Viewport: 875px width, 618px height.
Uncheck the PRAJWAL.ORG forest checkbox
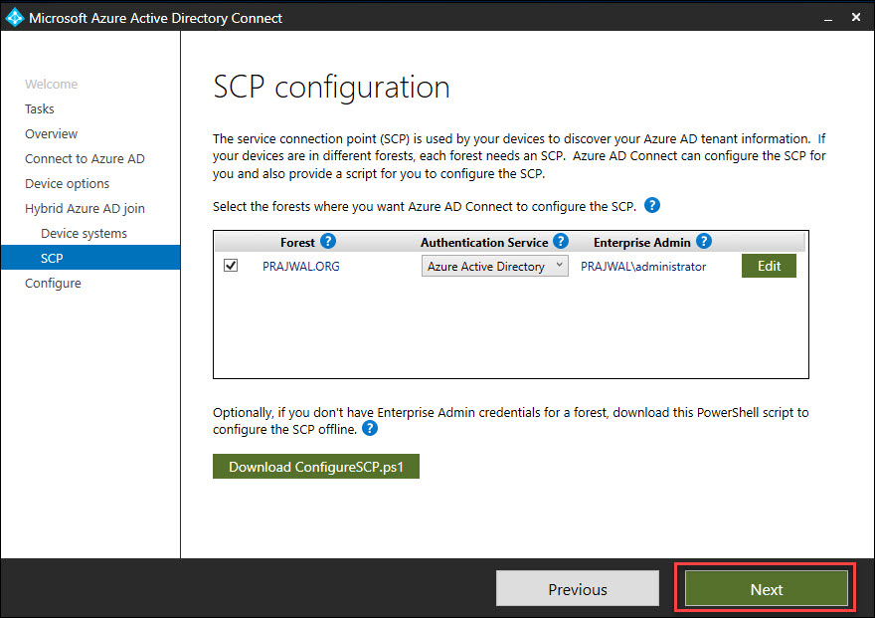point(231,265)
